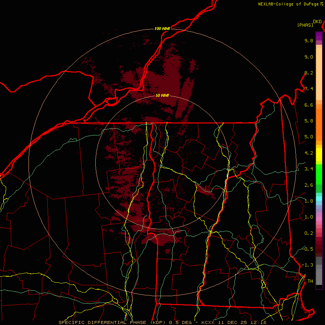
Task: Click the yellow segment of the color bar
Action: (319, 155)
